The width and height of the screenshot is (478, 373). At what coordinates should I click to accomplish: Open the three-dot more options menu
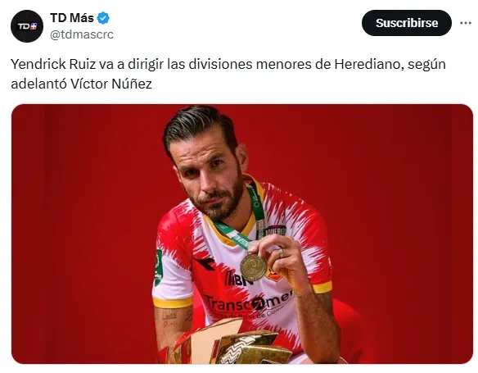tap(466, 23)
